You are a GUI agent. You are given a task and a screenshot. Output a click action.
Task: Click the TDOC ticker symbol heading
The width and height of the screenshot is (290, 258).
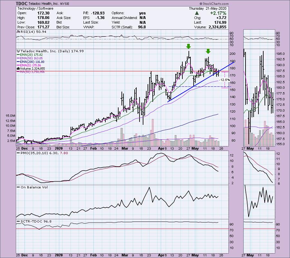point(22,4)
